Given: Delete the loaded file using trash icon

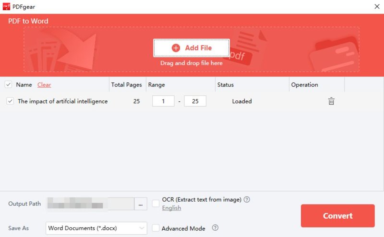Looking at the screenshot, I should [x=331, y=101].
